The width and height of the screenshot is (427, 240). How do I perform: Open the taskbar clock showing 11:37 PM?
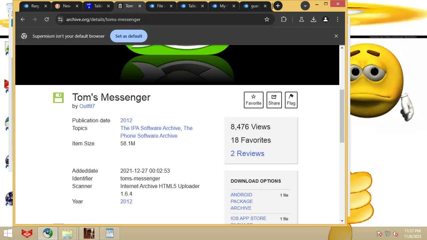point(412,233)
